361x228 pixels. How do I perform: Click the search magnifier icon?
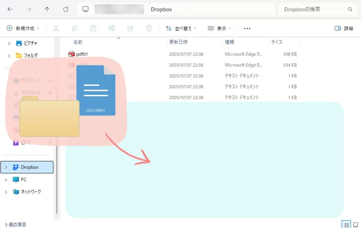tap(350, 9)
